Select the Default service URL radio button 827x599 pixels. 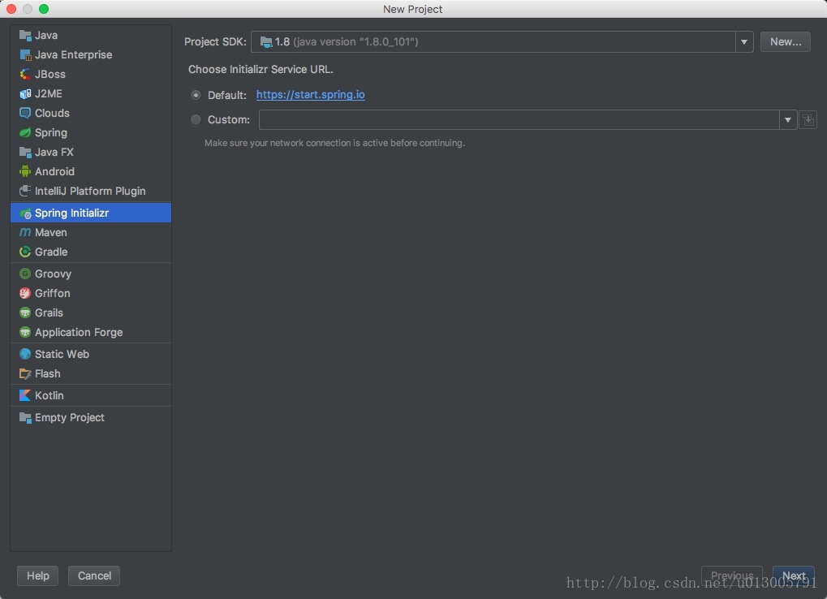point(196,96)
